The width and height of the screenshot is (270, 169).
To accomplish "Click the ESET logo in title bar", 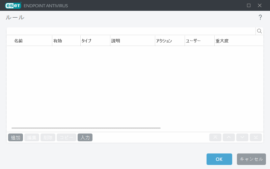I will point(13,5).
